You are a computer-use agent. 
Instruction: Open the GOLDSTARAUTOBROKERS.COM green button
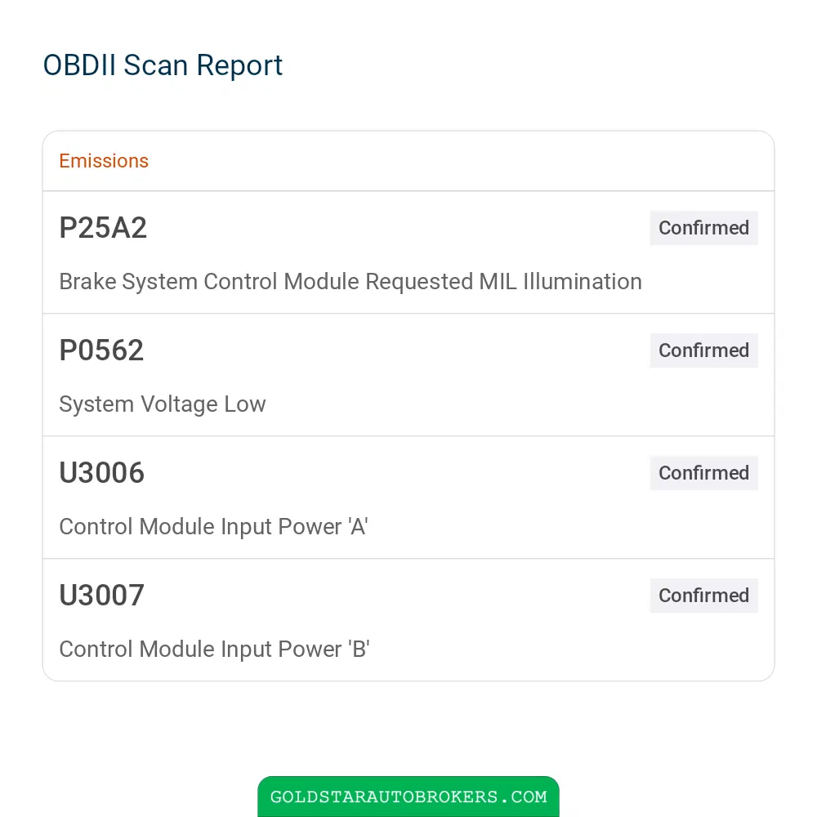tap(408, 796)
